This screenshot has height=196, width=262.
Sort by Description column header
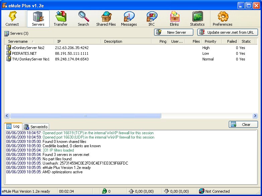(126, 41)
